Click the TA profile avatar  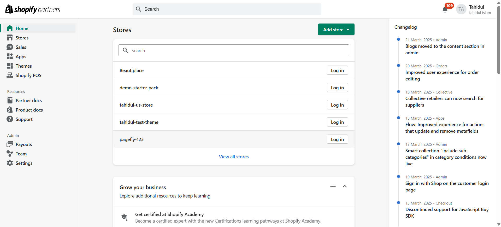[461, 9]
